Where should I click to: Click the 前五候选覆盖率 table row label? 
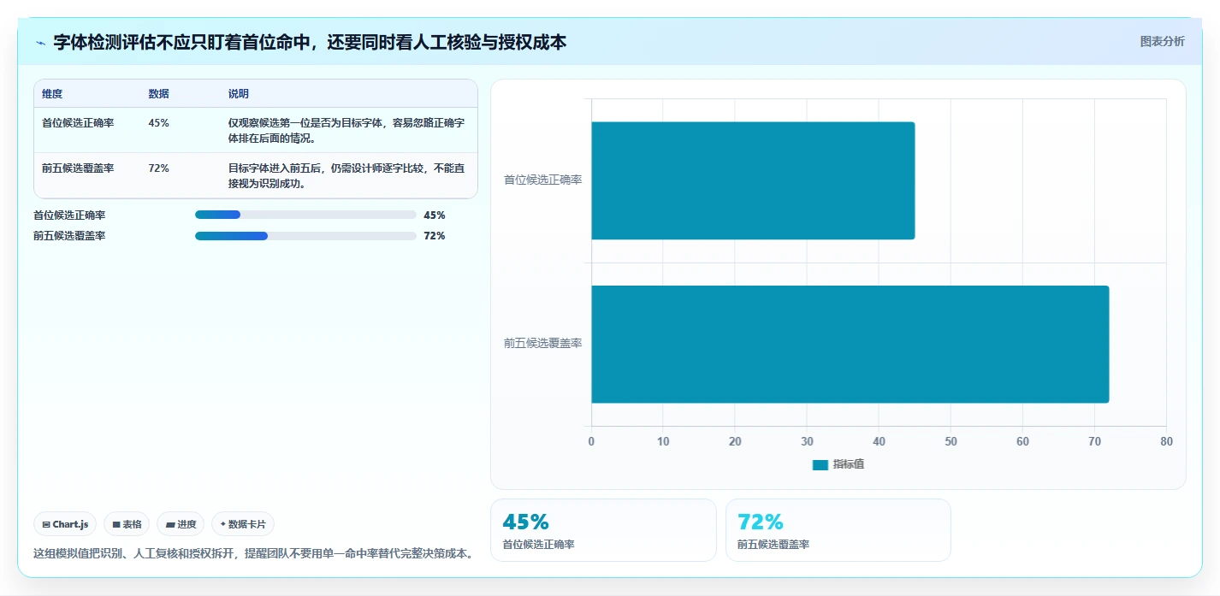(x=78, y=168)
